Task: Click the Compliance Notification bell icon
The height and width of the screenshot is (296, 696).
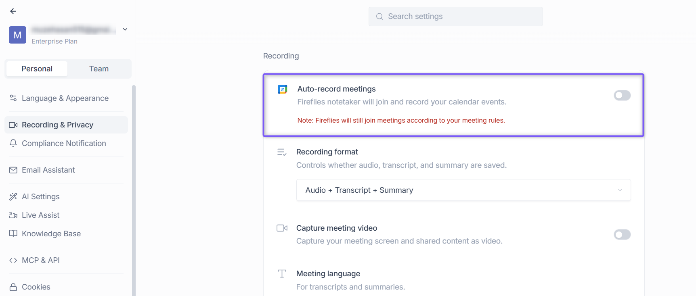Action: coord(13,143)
